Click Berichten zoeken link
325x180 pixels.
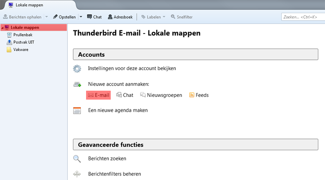pyautogui.click(x=107, y=159)
